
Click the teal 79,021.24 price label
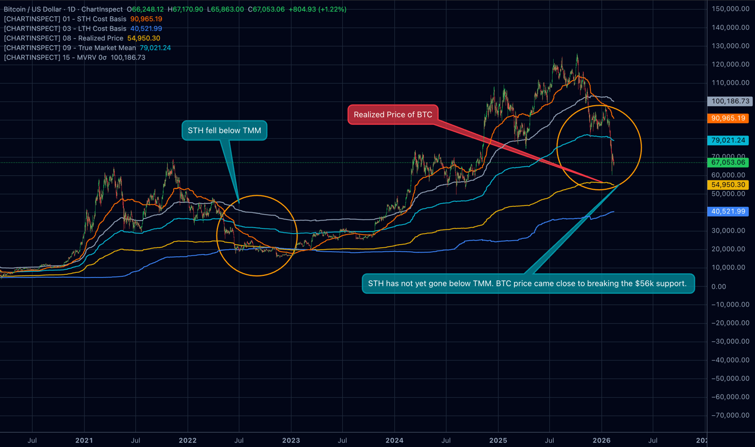coord(728,140)
